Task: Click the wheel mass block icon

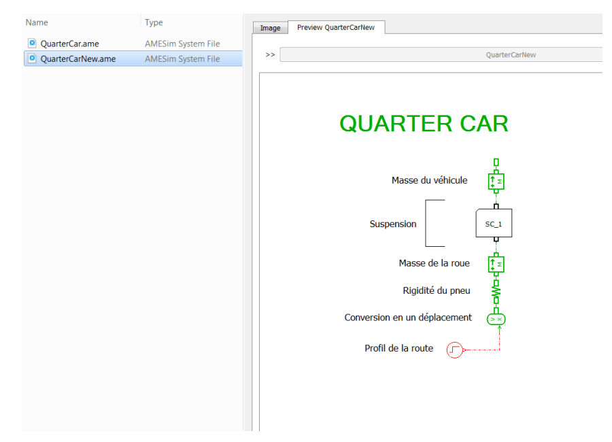Action: tap(496, 264)
